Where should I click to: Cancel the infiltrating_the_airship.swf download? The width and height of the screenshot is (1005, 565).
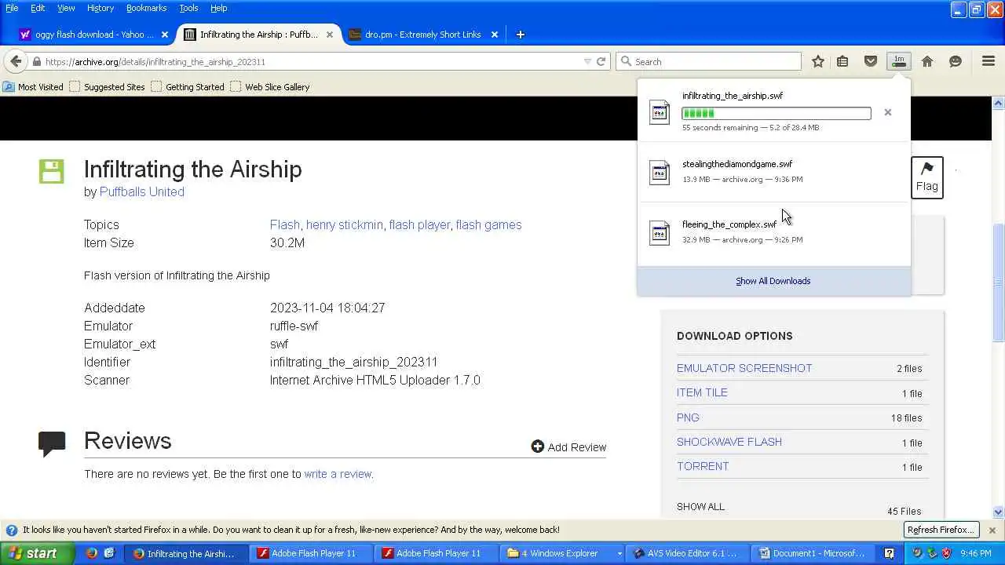(x=888, y=112)
